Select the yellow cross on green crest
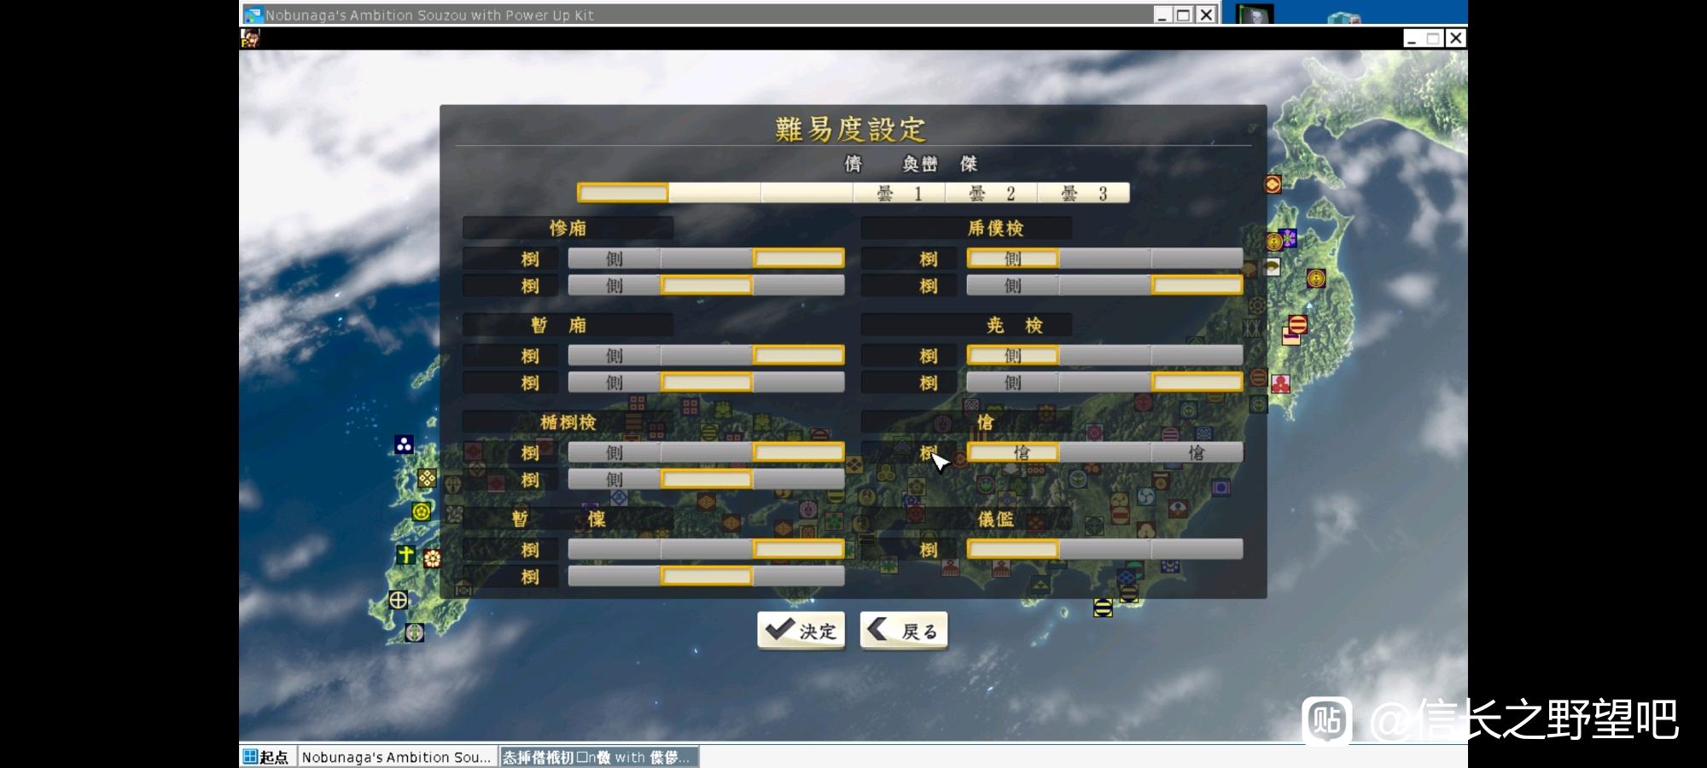1707x768 pixels. coord(405,555)
